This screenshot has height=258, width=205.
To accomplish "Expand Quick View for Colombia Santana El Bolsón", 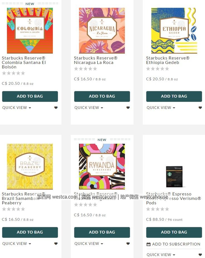I will point(17,108).
